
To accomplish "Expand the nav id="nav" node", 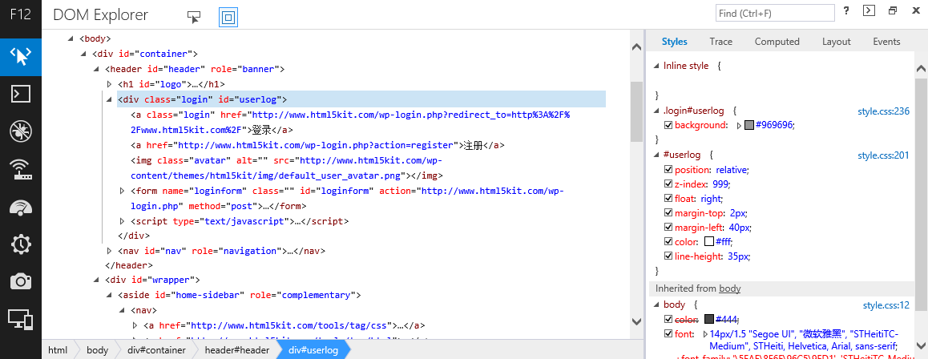I will click(x=109, y=251).
